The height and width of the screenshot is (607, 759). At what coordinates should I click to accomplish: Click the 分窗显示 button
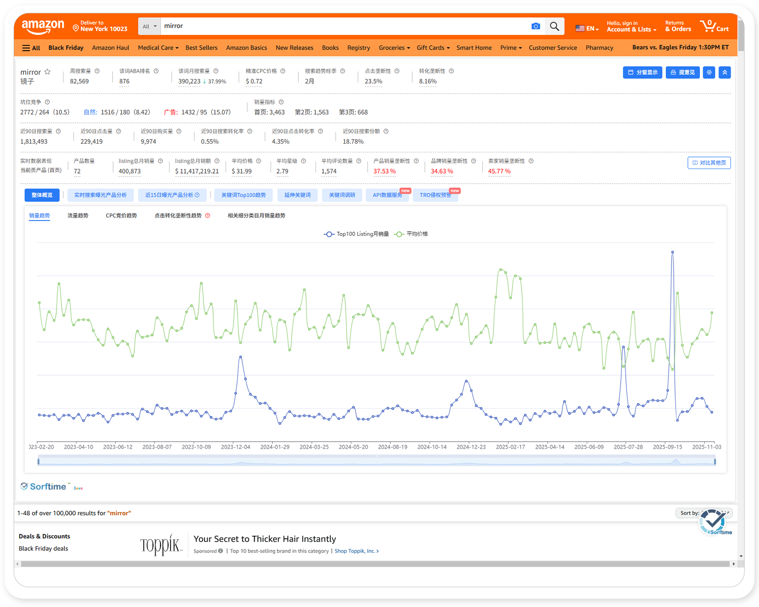[x=642, y=72]
